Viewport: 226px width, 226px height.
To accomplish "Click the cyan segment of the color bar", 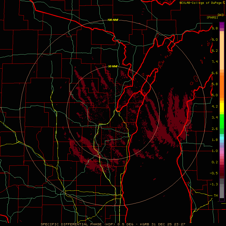I will click(x=222, y=138).
